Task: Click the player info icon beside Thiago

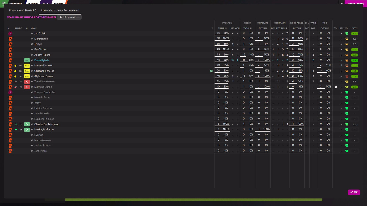Action: click(x=32, y=44)
